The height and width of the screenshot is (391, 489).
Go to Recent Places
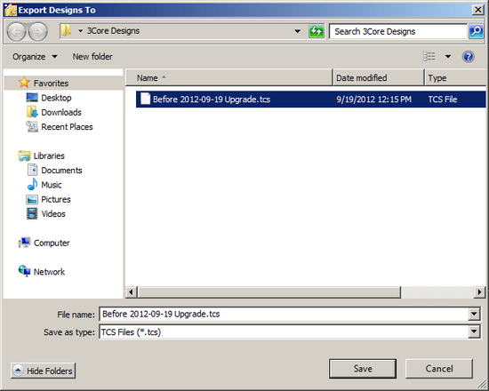tap(67, 127)
